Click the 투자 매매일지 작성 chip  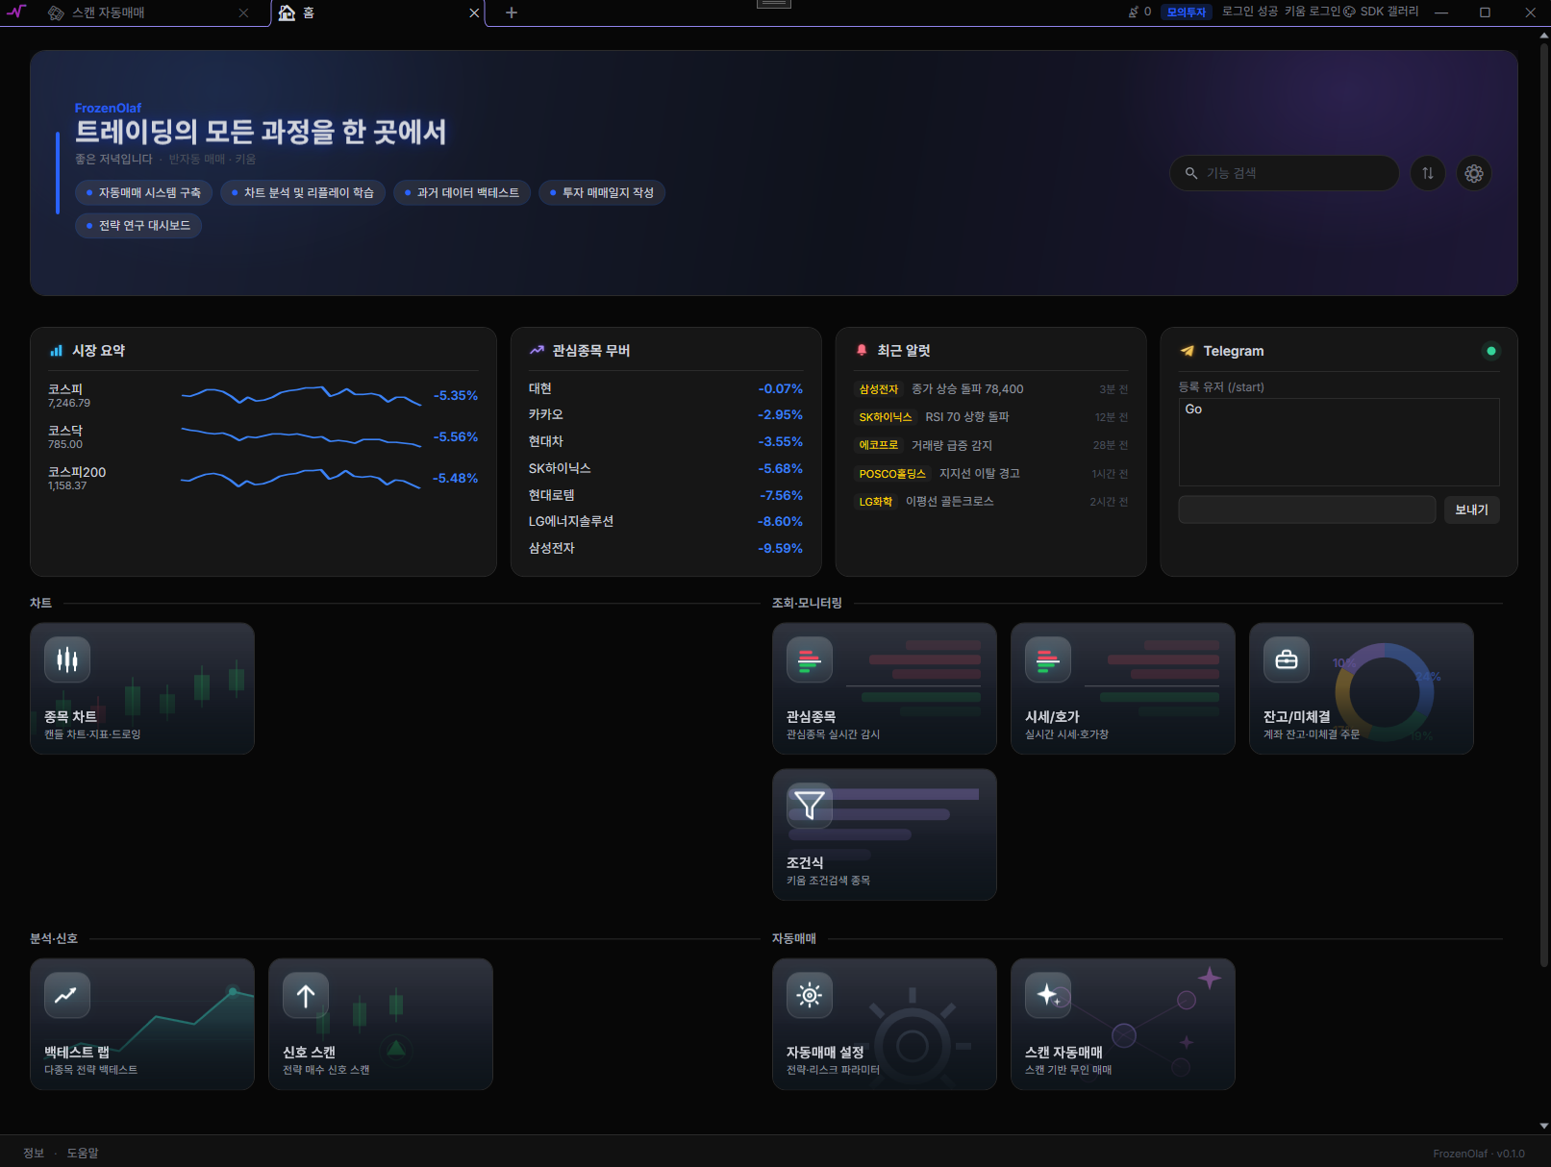click(x=602, y=193)
